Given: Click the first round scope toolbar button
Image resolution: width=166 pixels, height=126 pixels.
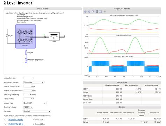Looking at the screenshot, I should [85, 12].
